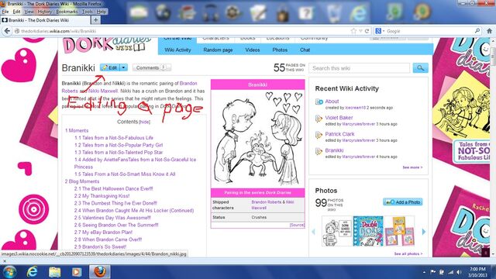Click the wiki search magnifier button

click(x=420, y=67)
